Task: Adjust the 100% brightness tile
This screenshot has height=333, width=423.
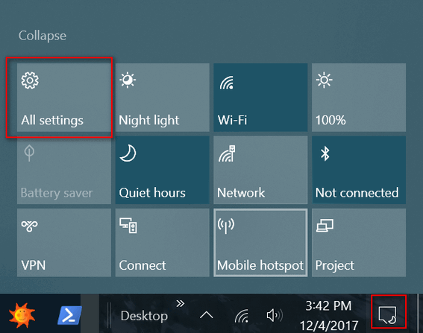Action: [359, 98]
